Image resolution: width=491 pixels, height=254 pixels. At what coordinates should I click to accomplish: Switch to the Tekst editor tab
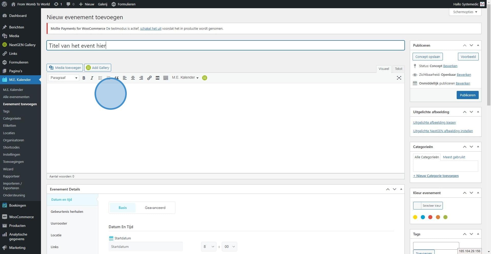pos(399,69)
